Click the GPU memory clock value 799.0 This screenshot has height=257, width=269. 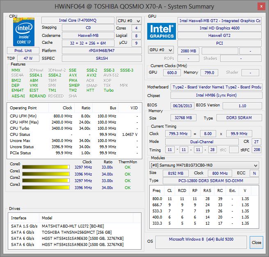209,72
